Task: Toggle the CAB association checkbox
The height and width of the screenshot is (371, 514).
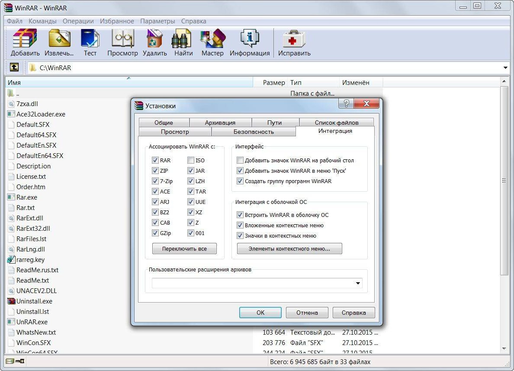Action: pyautogui.click(x=155, y=223)
